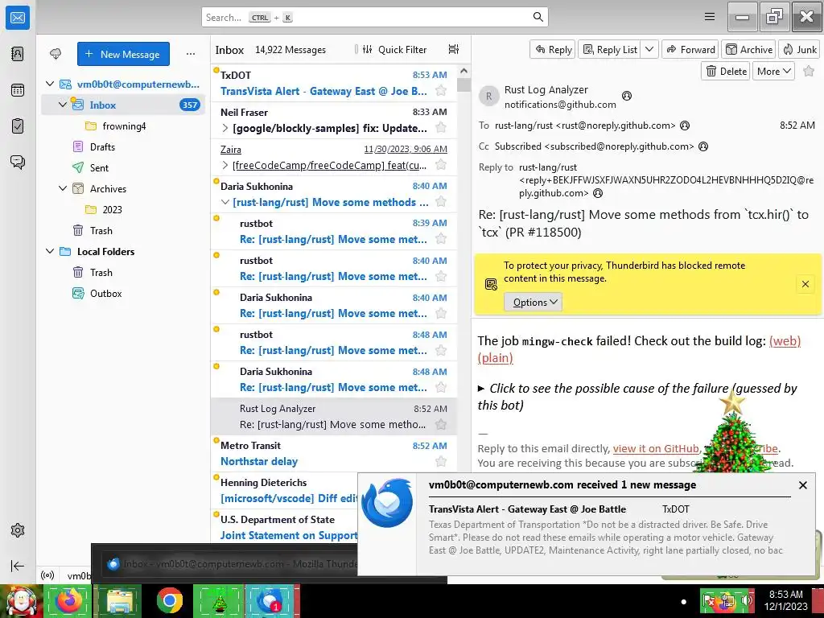
Task: Toggle star on Rust Log Analyzer message row
Action: coord(441,424)
